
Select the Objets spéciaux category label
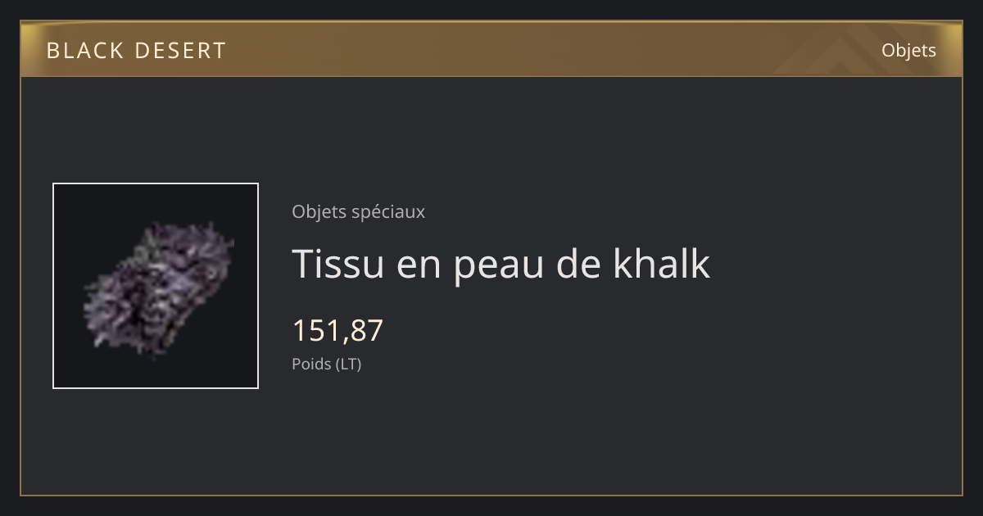click(358, 211)
